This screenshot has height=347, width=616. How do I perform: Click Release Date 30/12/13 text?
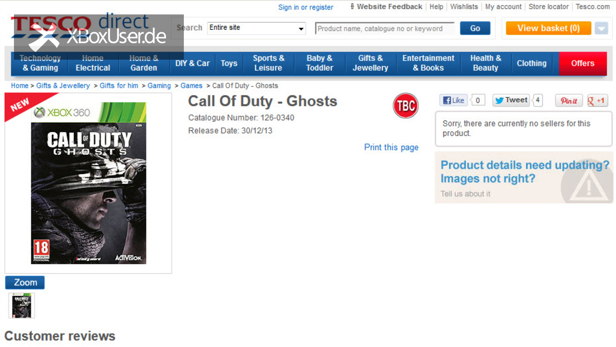click(x=230, y=130)
